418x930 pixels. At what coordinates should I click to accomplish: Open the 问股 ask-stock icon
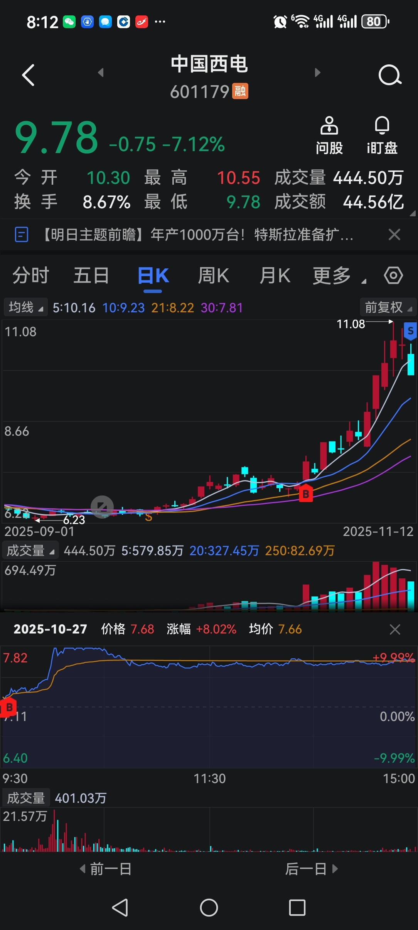pyautogui.click(x=329, y=136)
